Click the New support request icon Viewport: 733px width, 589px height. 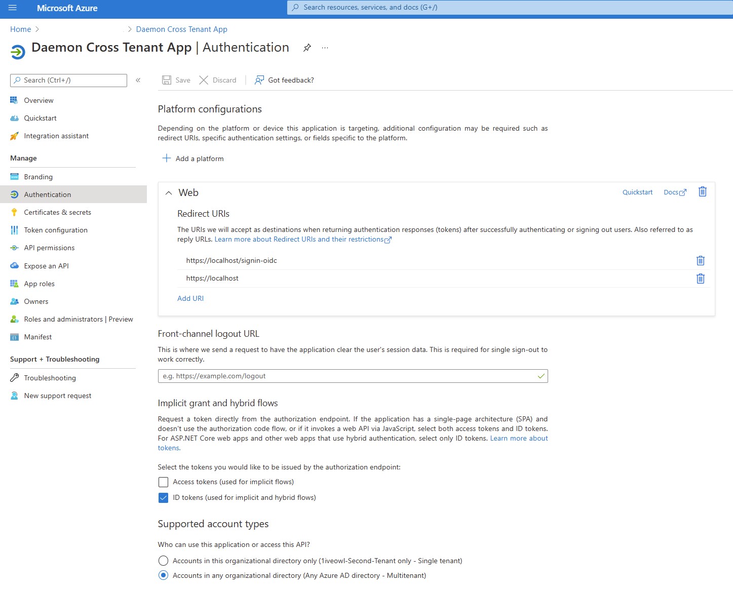point(14,396)
